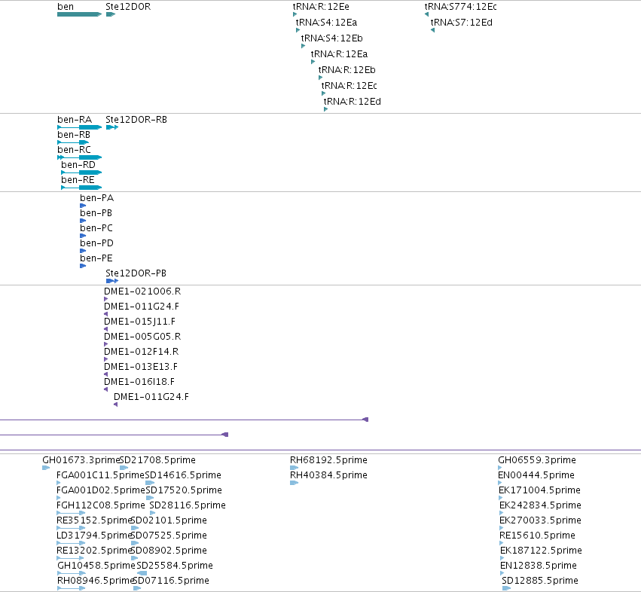The width and height of the screenshot is (641, 592).
Task: Open the DME1-005G05.R clone end
Action: [x=106, y=344]
